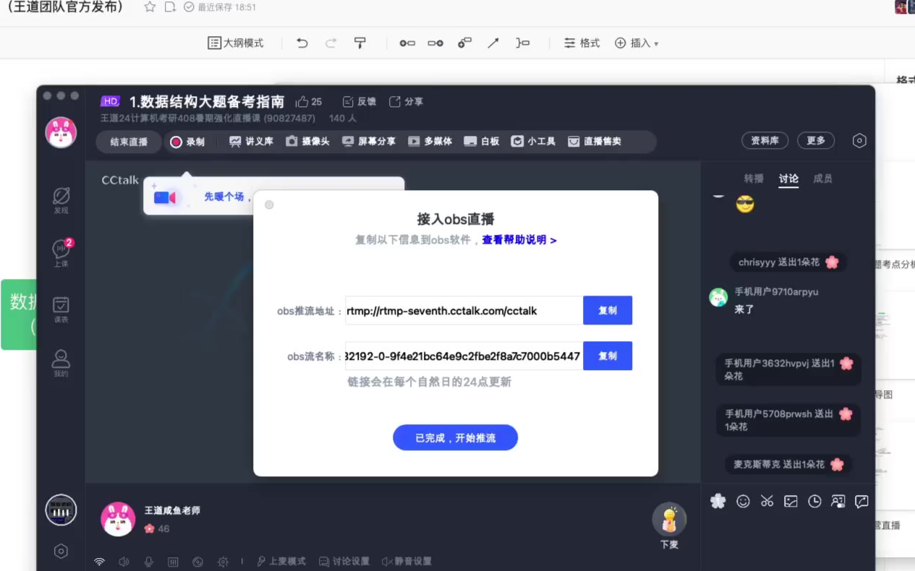Screen dimensions: 915x571
Task: Click the piano avatar at the sidebar bottom
Action: point(61,510)
